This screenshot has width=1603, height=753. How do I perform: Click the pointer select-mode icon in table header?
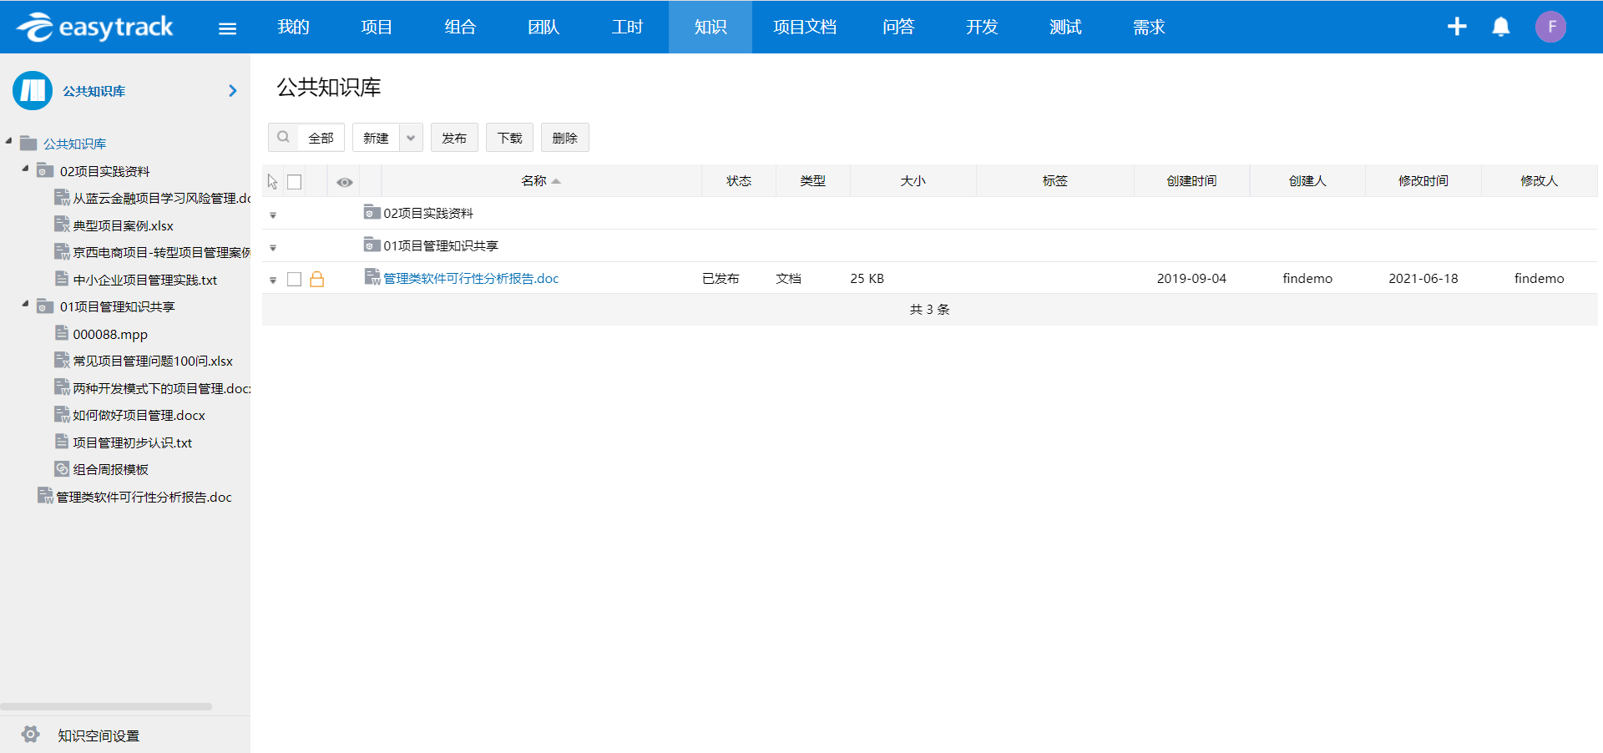coord(272,181)
